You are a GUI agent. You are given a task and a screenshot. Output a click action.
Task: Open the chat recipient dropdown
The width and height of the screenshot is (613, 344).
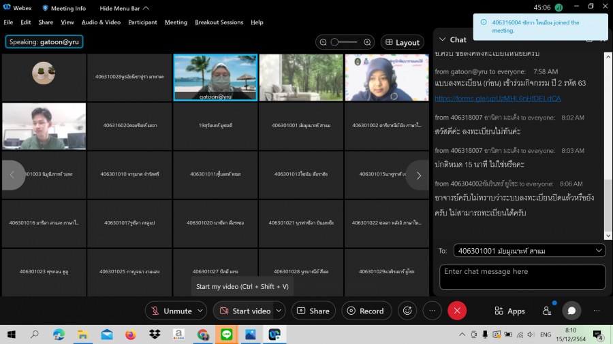[x=529, y=251]
